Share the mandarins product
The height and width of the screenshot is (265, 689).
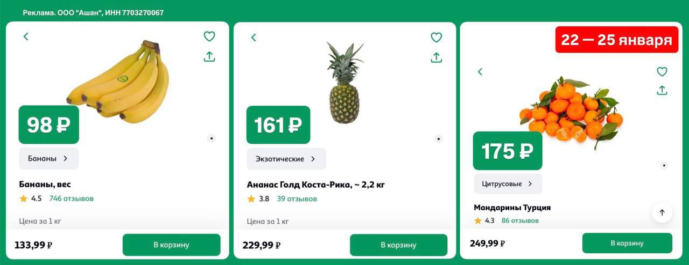[x=662, y=90]
